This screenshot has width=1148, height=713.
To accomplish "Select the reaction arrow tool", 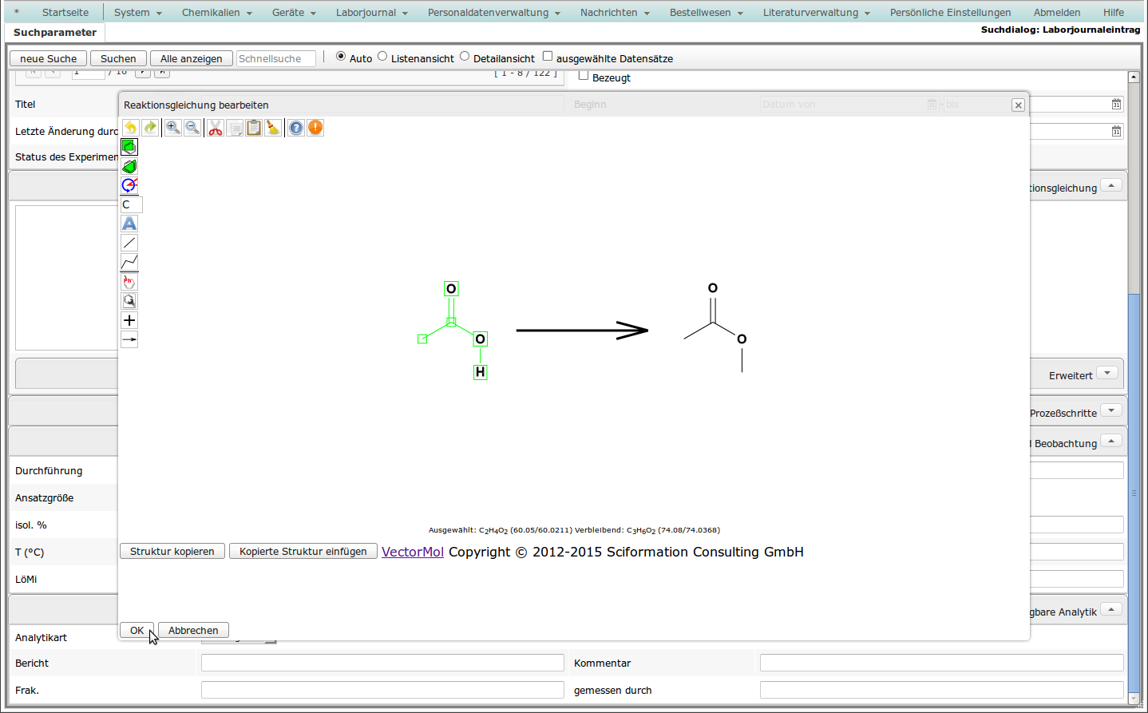I will coord(129,339).
